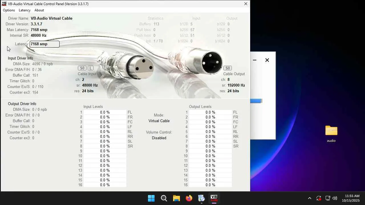Close the background window behind the panel
365x205 pixels.
(267, 60)
